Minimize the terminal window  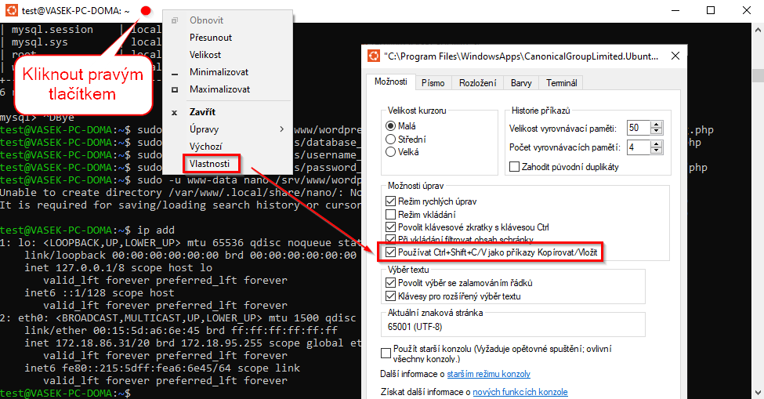pyautogui.click(x=675, y=10)
